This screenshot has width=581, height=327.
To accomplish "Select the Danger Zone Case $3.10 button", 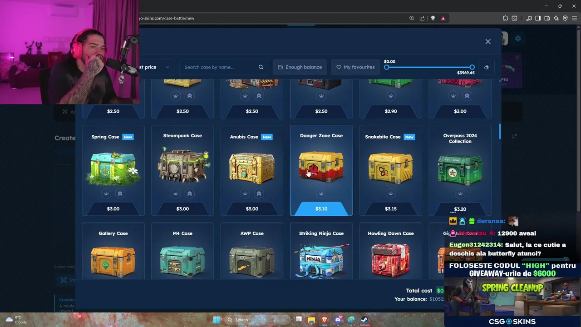I will point(321,209).
